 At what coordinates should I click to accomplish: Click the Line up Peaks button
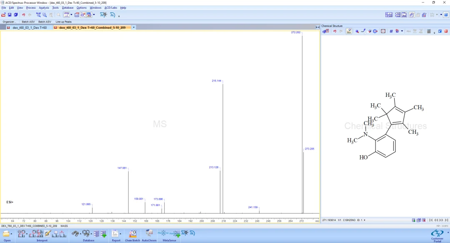tap(63, 22)
